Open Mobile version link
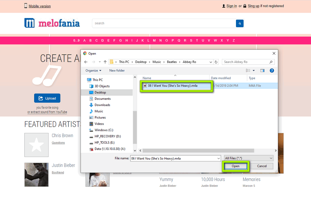 click(40, 6)
